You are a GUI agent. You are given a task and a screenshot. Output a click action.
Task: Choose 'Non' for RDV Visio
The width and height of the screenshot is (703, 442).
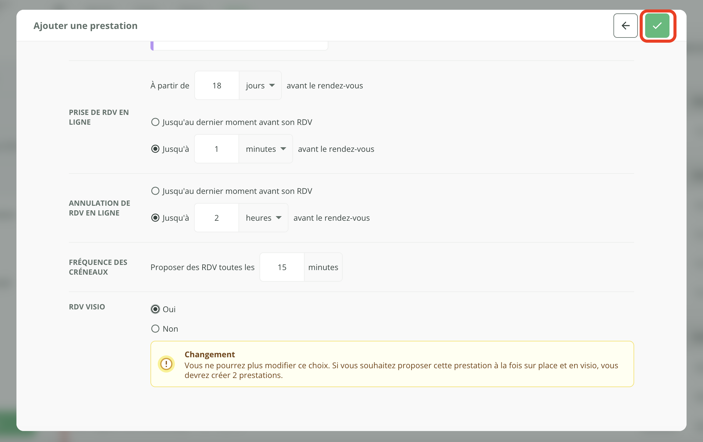[155, 329]
